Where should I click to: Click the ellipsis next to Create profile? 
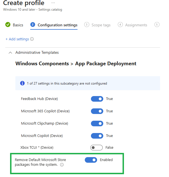(53, 3)
